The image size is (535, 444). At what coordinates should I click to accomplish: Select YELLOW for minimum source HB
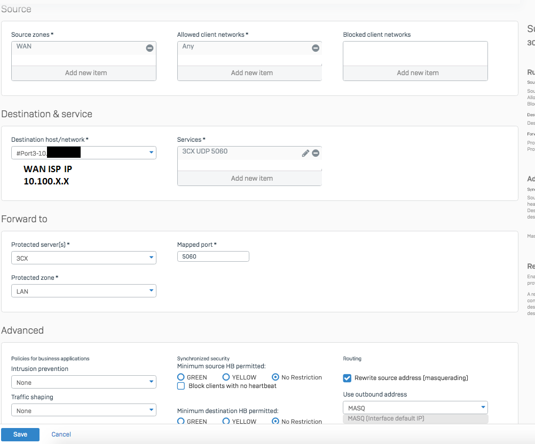[226, 377]
